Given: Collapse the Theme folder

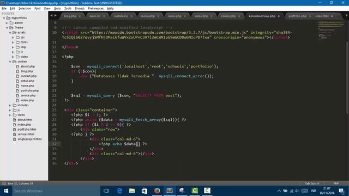Looking at the screenshot, I should coord(7,28).
